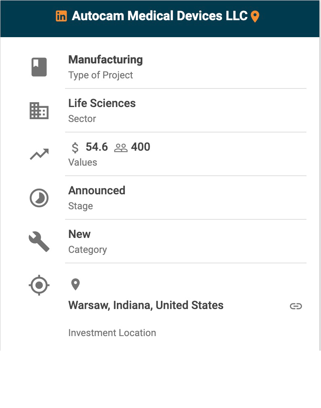Click the 54.6 investment value
The image size is (321, 408).
coord(97,147)
